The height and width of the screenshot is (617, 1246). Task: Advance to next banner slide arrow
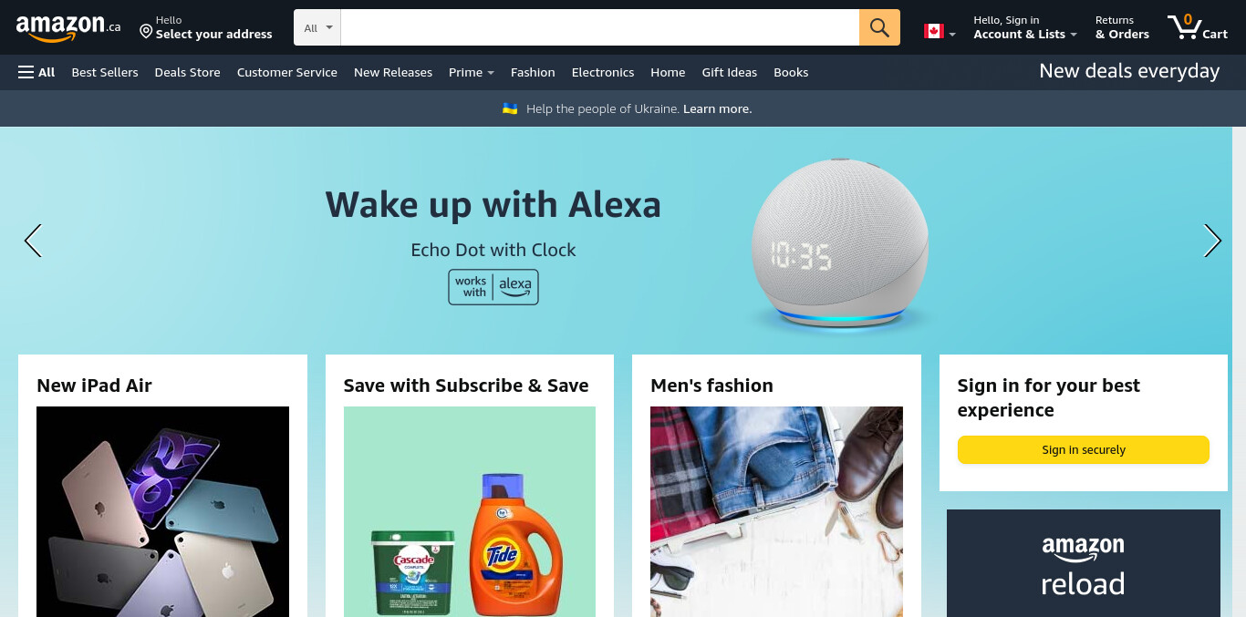(x=1212, y=241)
